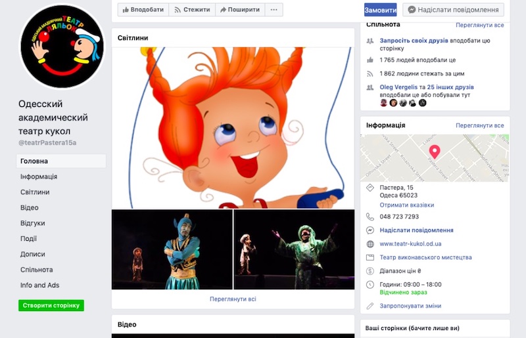Screen dimensions: 526x338
Task: Click the Messenger icon in Інформація
Action: click(x=370, y=230)
